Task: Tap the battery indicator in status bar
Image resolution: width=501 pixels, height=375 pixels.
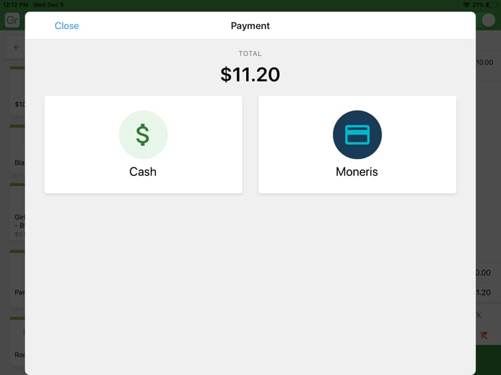Action: coord(491,5)
